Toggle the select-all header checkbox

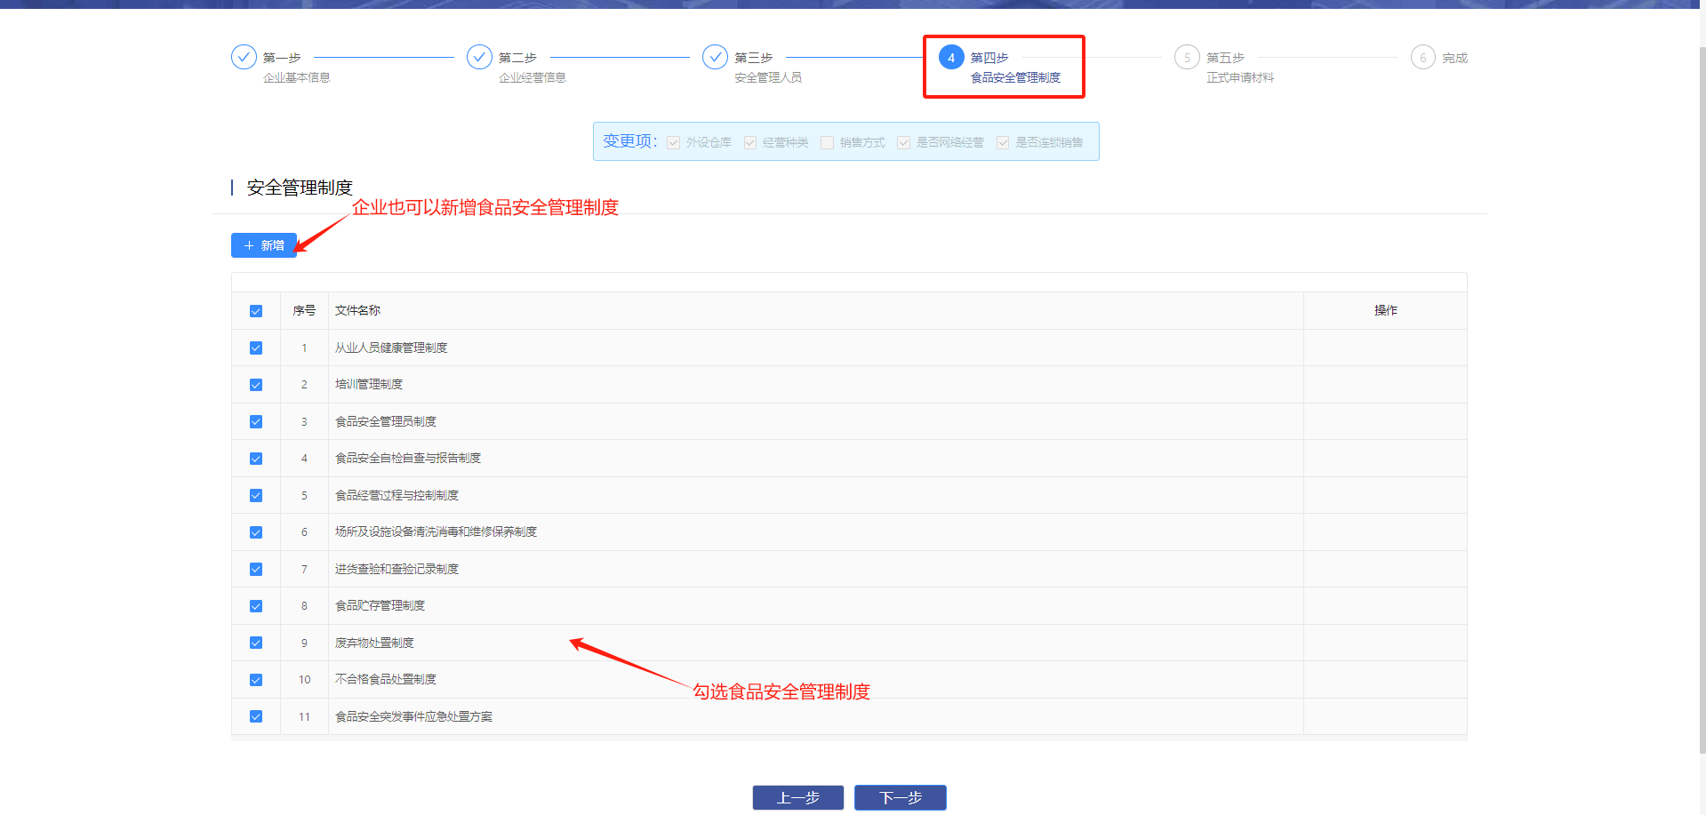[x=256, y=311]
